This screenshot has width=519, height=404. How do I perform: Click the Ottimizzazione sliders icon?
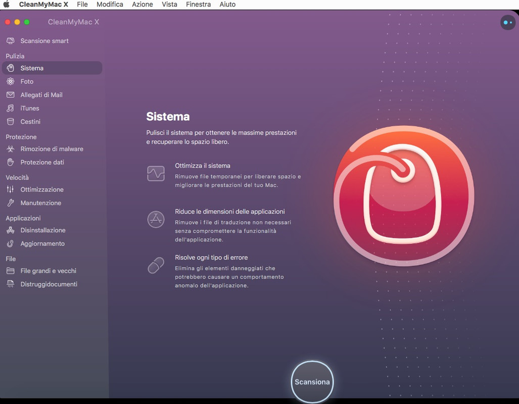(x=11, y=189)
